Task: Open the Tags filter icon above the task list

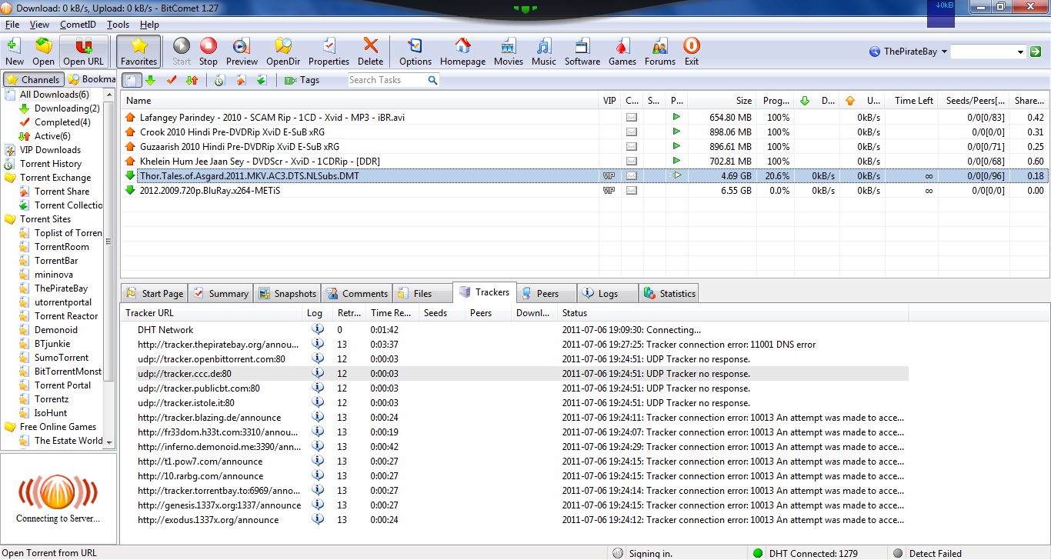Action: 290,79
